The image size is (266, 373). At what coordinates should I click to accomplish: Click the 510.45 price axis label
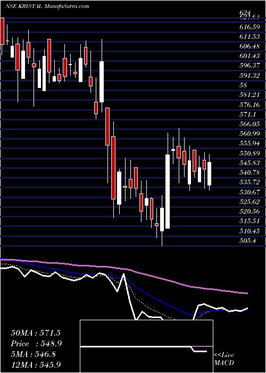[x=250, y=231]
